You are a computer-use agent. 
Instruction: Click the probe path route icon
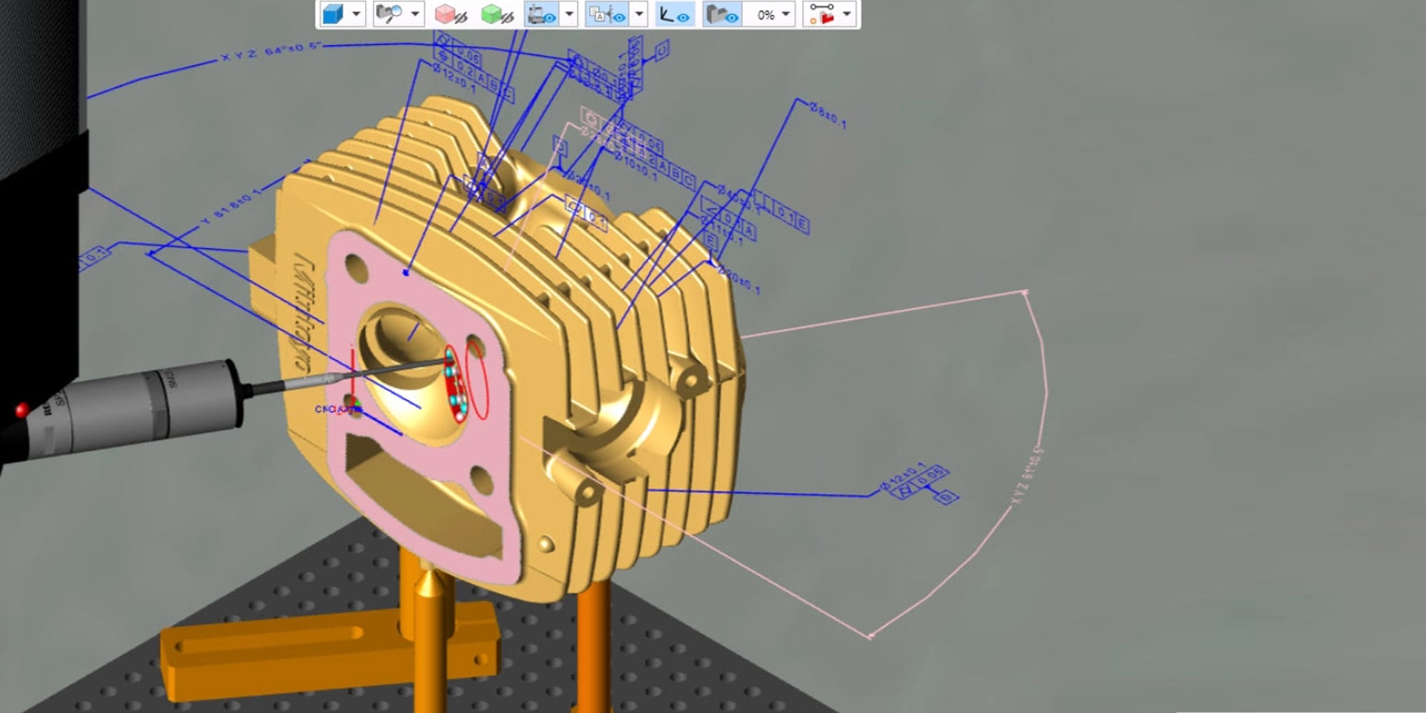[x=821, y=14]
